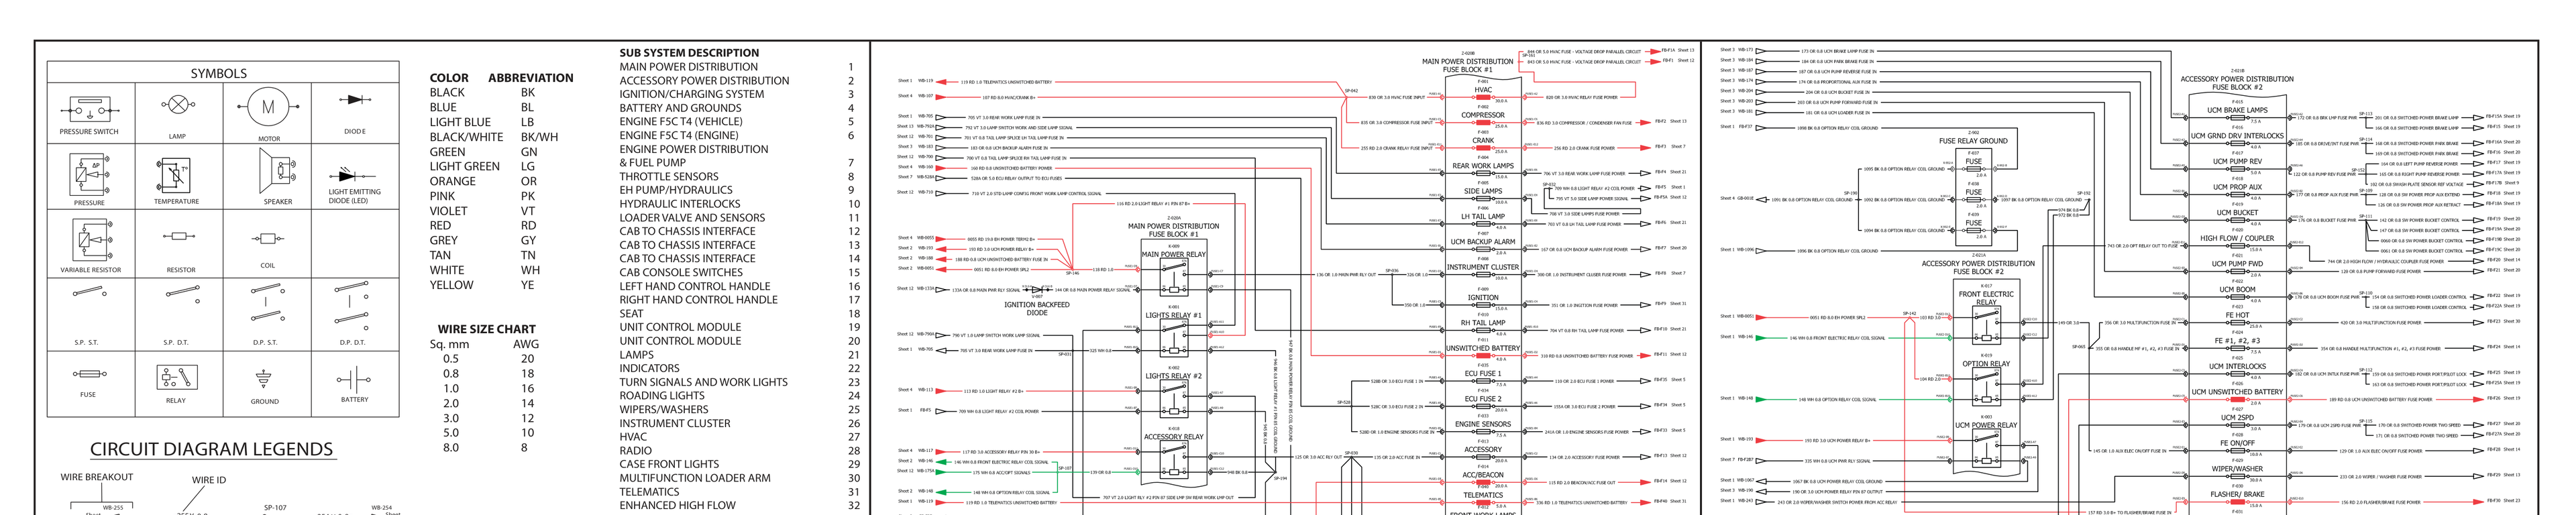The width and height of the screenshot is (2576, 515).
Task: Select the coil symbol in the legend
Action: (x=267, y=238)
